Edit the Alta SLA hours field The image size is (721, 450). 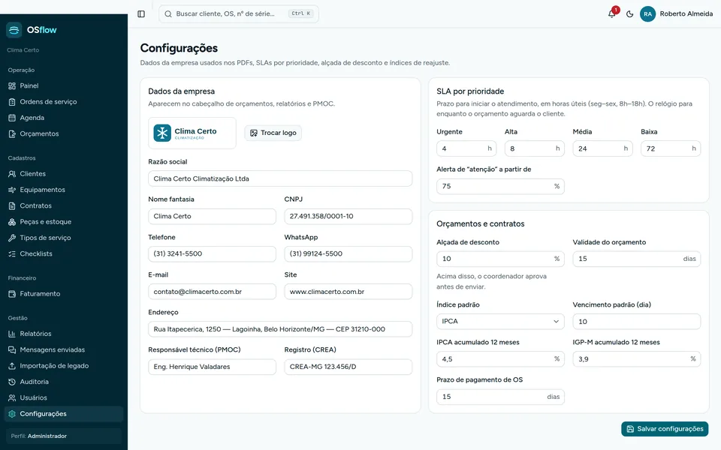point(534,148)
